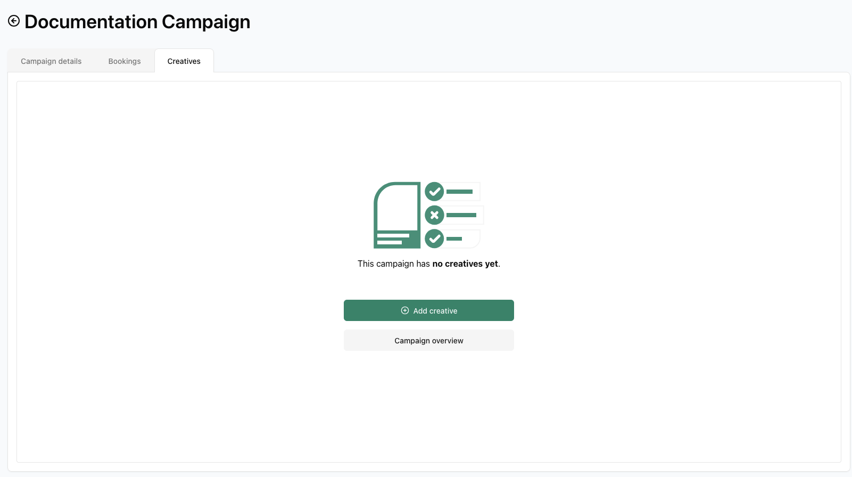Viewport: 852px width, 477px height.
Task: Click the bold "no creatives yet" text
Action: coord(465,264)
